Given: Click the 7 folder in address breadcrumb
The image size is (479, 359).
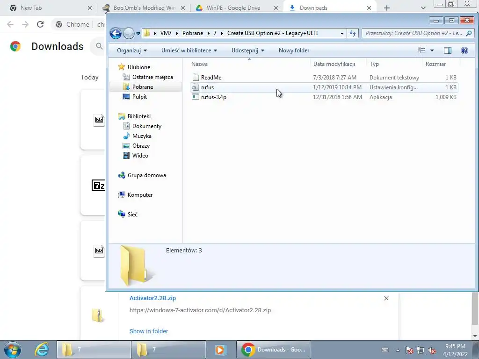Looking at the screenshot, I should 215,33.
